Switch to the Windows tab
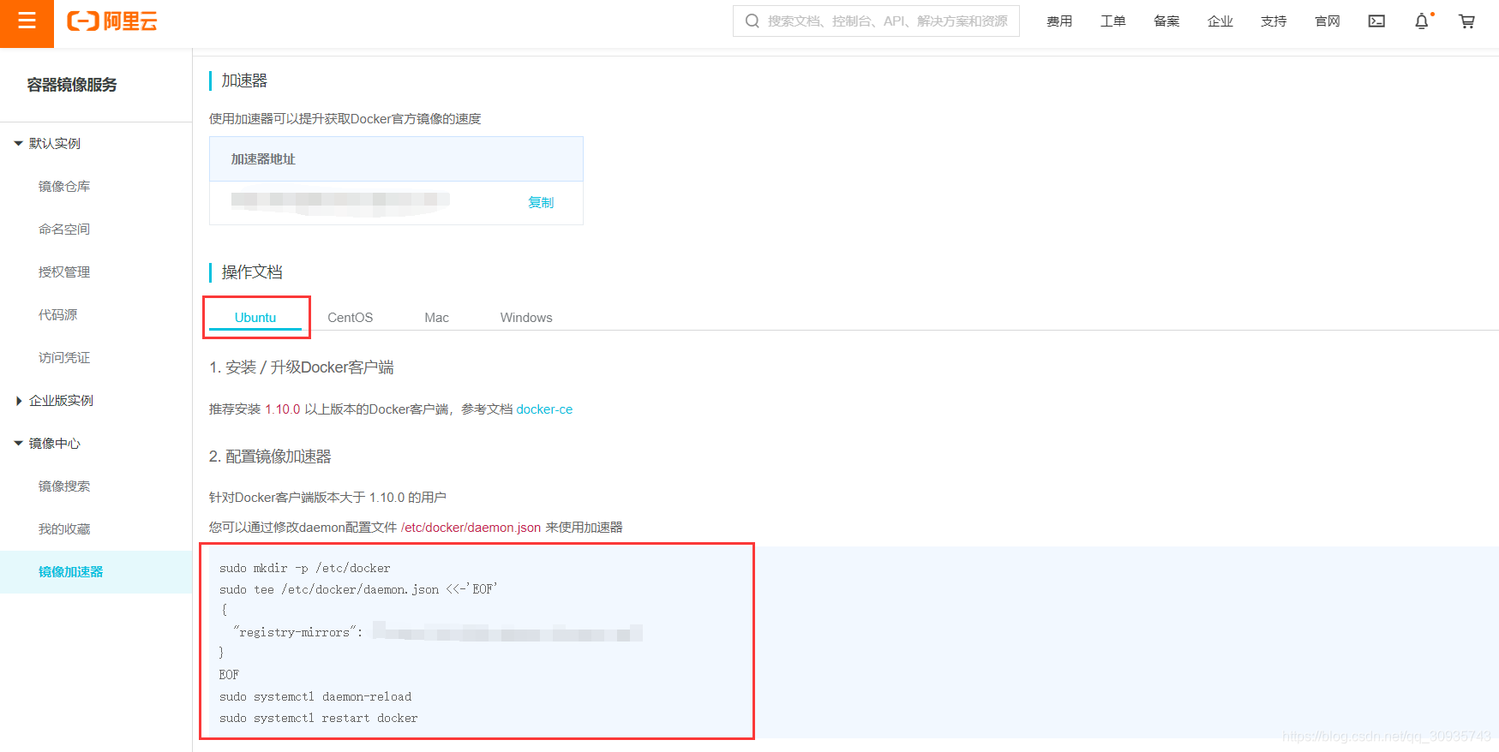 coord(526,317)
